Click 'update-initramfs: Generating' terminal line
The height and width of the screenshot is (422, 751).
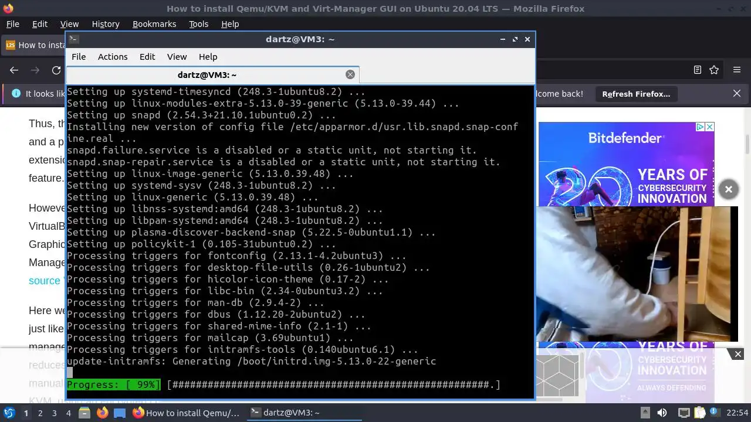tap(252, 361)
